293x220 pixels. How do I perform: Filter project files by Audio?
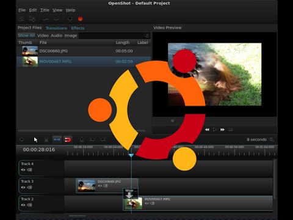click(x=57, y=35)
